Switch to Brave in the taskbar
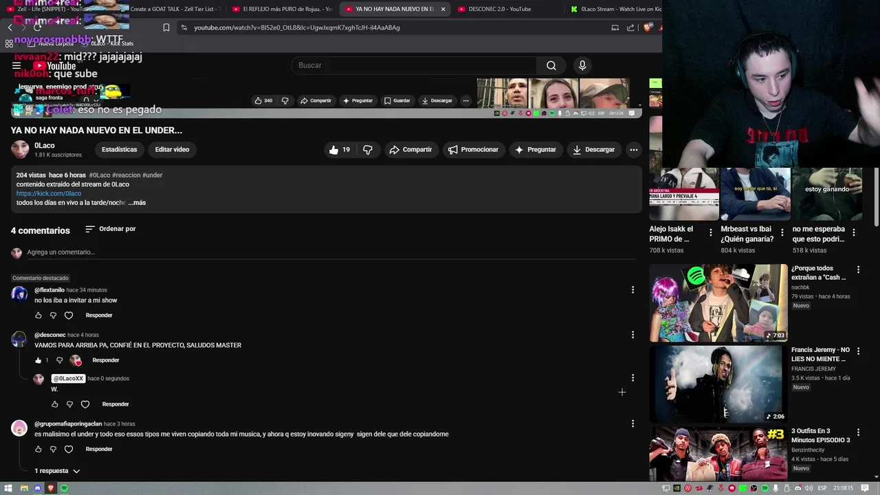 point(51,488)
